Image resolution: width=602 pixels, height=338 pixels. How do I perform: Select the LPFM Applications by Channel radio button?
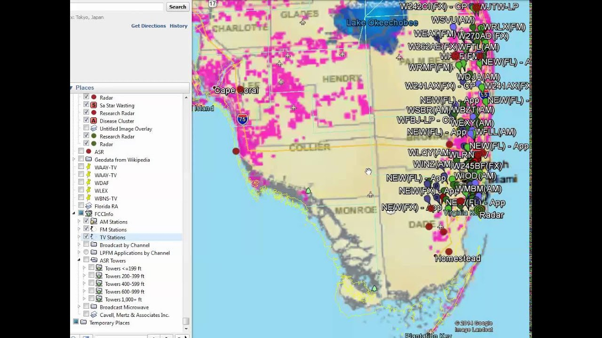(x=86, y=253)
